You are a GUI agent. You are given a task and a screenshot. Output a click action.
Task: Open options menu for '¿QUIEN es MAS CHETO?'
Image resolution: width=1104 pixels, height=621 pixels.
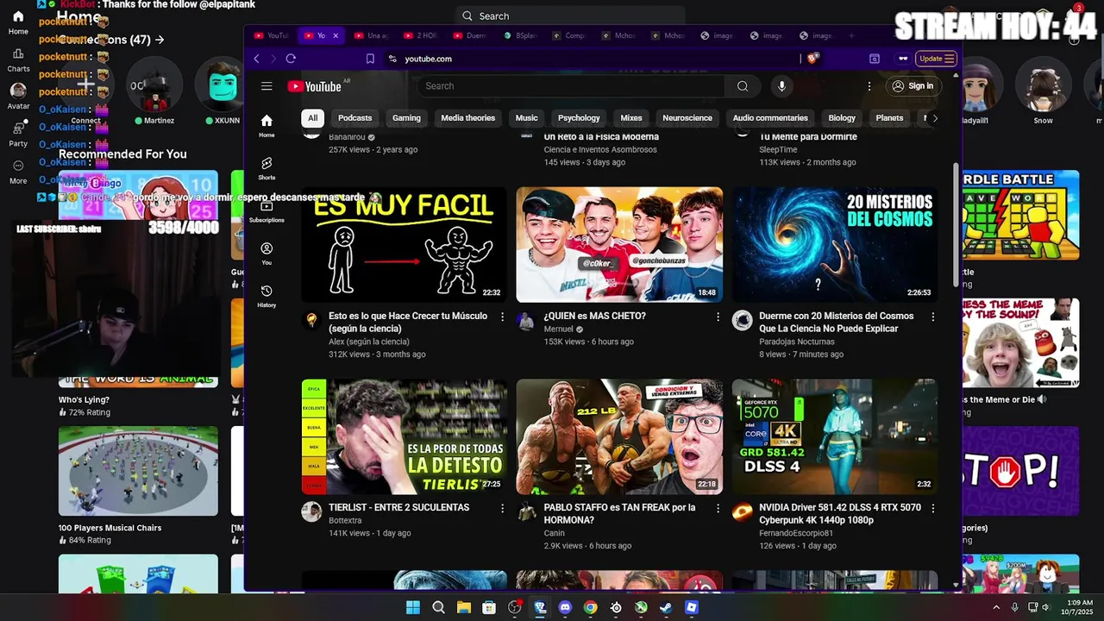pos(718,317)
